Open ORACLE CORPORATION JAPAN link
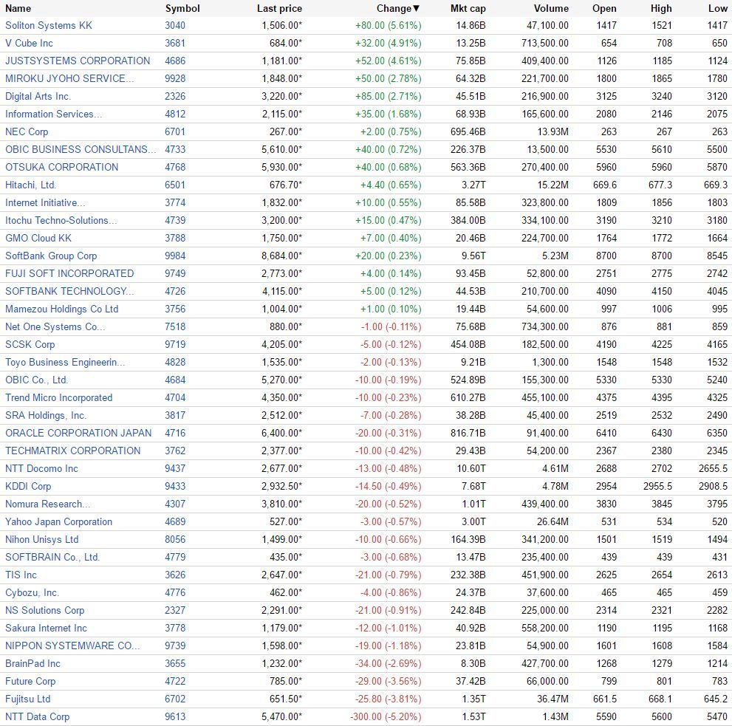This screenshot has height=726, width=732. (78, 434)
